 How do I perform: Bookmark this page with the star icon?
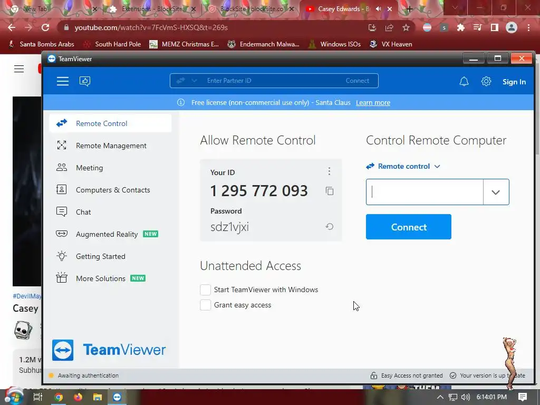click(406, 27)
